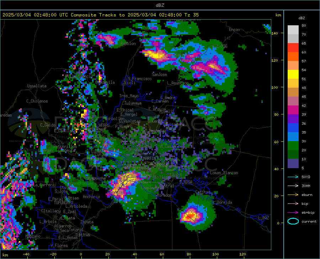This screenshot has height=259, width=320.
Task: Click the 100 tick on right axis
Action: [x=274, y=87]
